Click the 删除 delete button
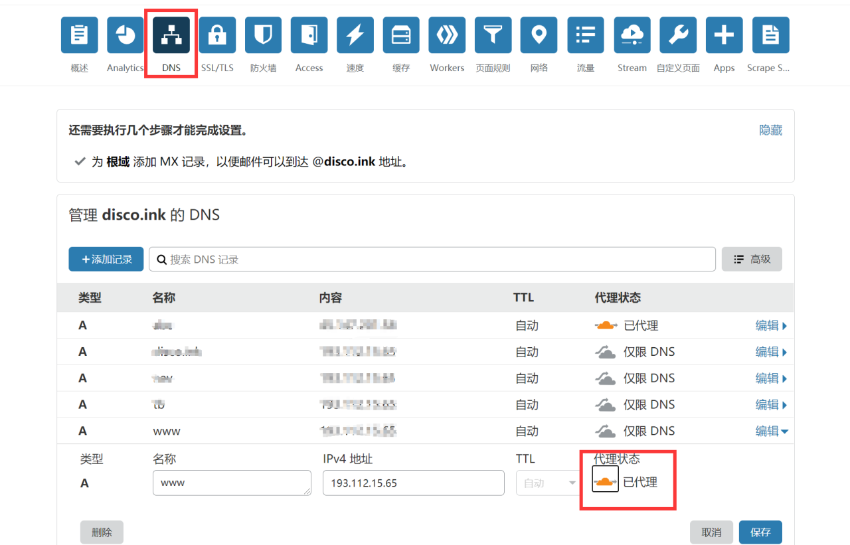 (102, 532)
